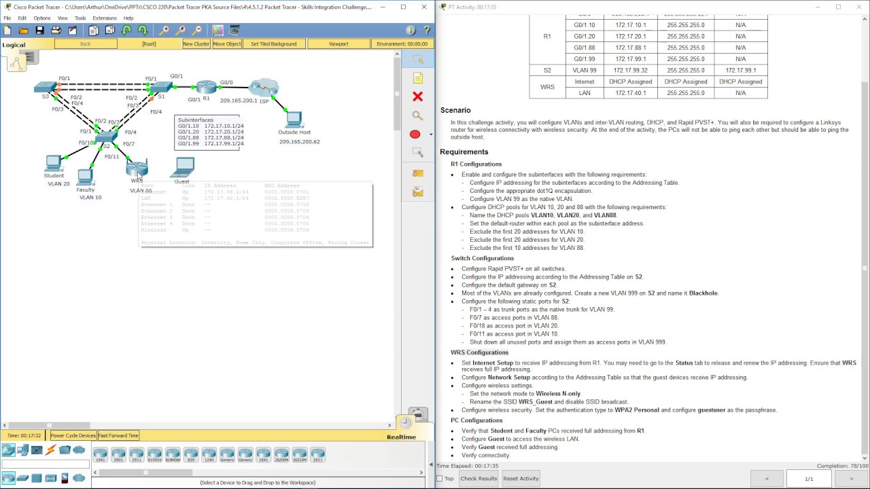
Task: Save the activity with the floppy icon
Action: pyautogui.click(x=40, y=31)
